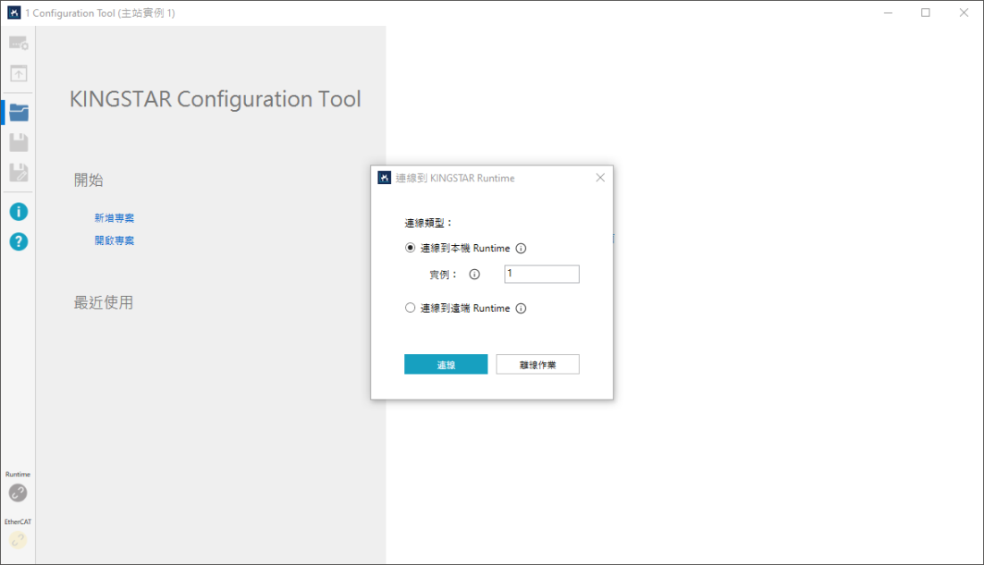The width and height of the screenshot is (984, 565).
Task: Open the blue info icon in sidebar
Action: pyautogui.click(x=18, y=211)
